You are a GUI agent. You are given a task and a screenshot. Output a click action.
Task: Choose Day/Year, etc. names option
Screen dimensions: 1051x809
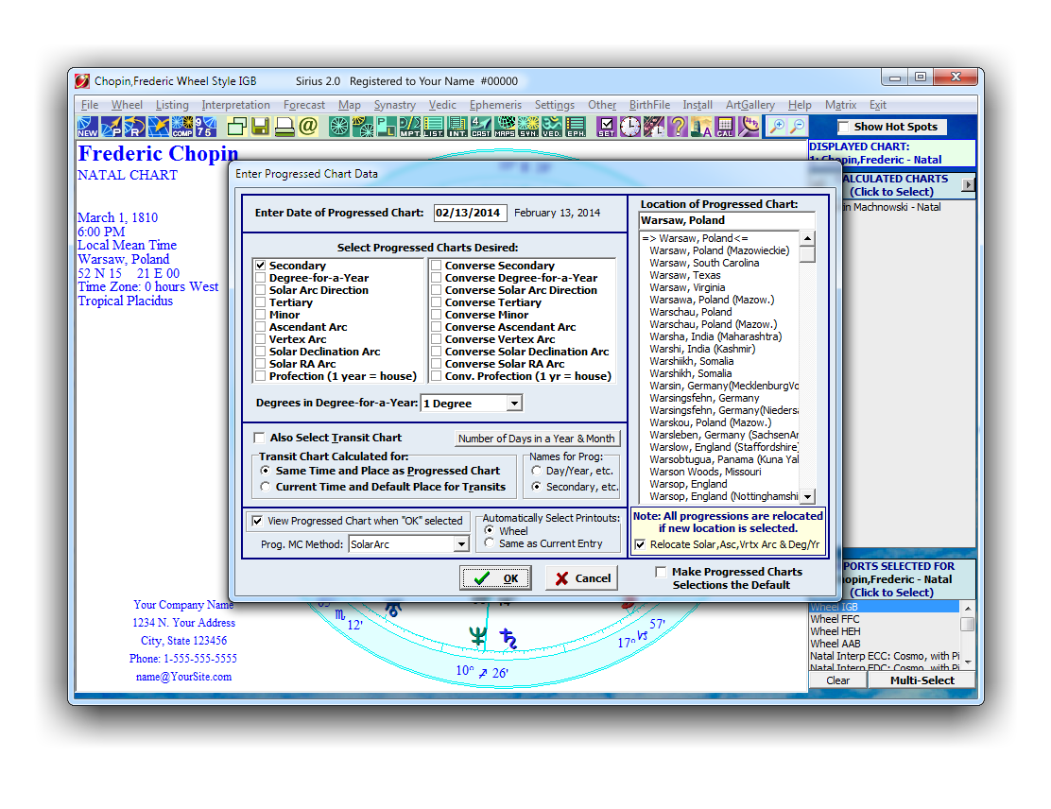pyautogui.click(x=536, y=471)
